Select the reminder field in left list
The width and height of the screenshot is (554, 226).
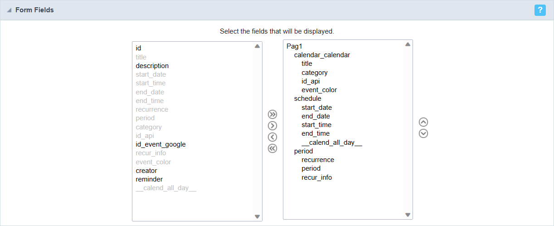point(149,179)
